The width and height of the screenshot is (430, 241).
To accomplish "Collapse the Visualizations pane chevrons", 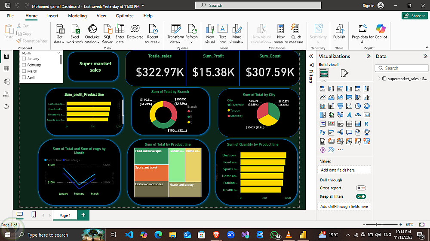I will 368,56.
